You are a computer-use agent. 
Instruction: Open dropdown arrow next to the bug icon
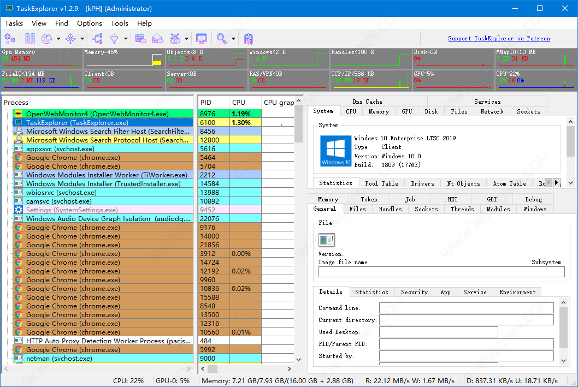[186, 38]
